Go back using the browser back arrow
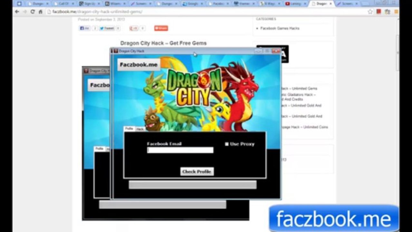This screenshot has width=412, height=232. pyautogui.click(x=17, y=12)
